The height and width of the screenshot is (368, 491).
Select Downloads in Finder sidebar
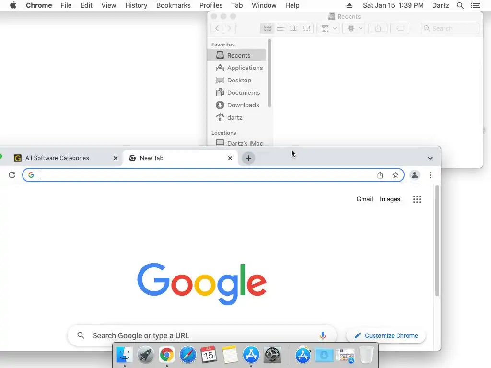236,105
